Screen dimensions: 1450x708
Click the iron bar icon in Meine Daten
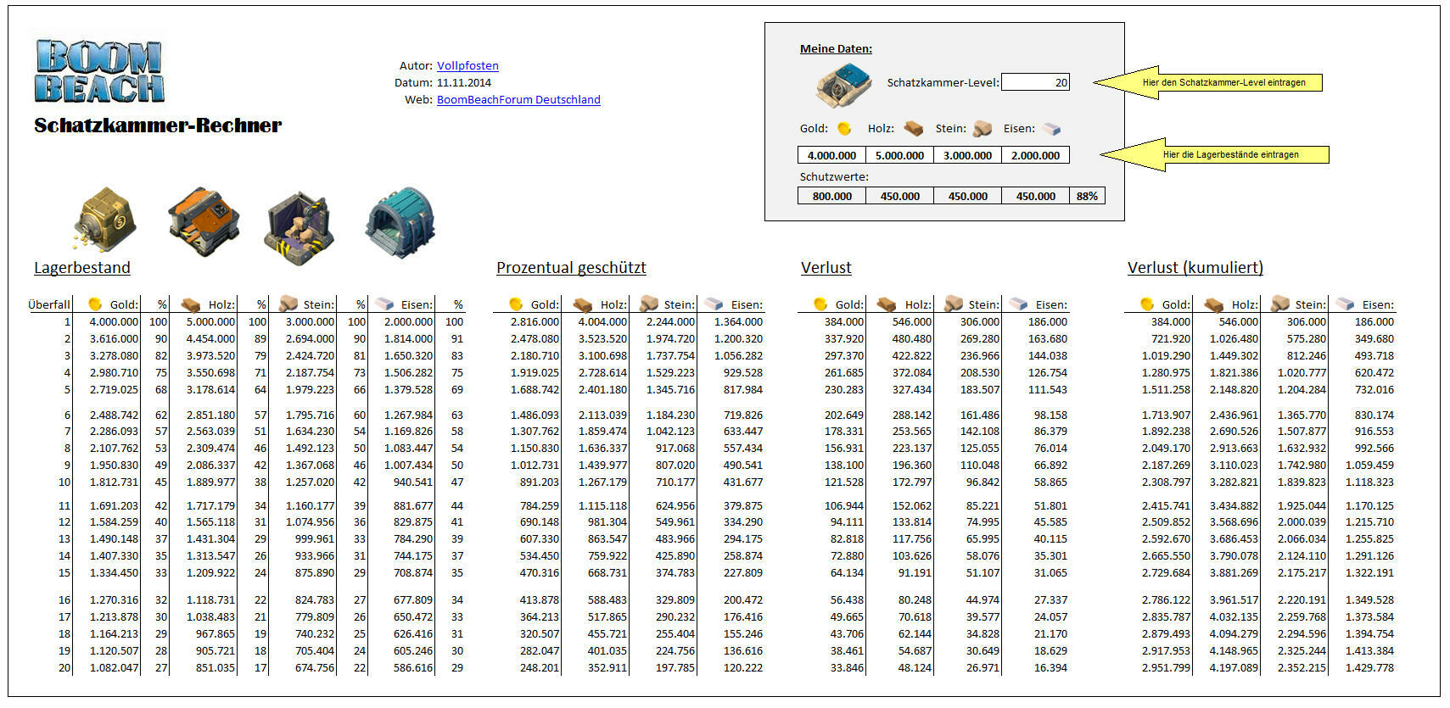pos(1051,129)
